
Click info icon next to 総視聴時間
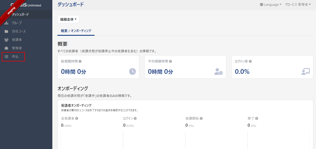[80, 61]
